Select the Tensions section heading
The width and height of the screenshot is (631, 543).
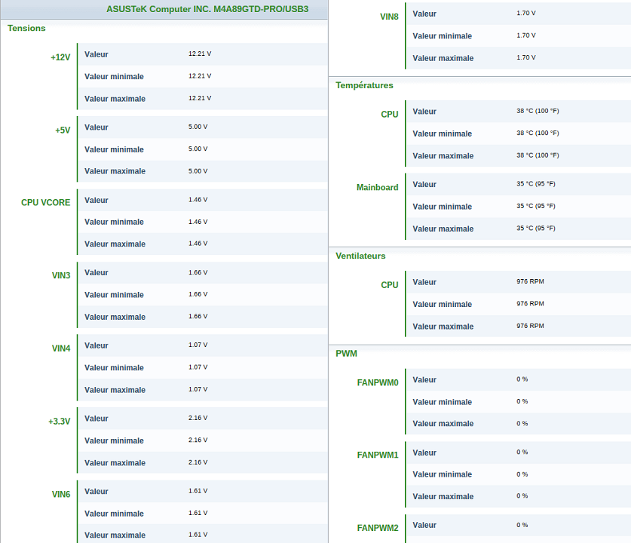pyautogui.click(x=26, y=28)
